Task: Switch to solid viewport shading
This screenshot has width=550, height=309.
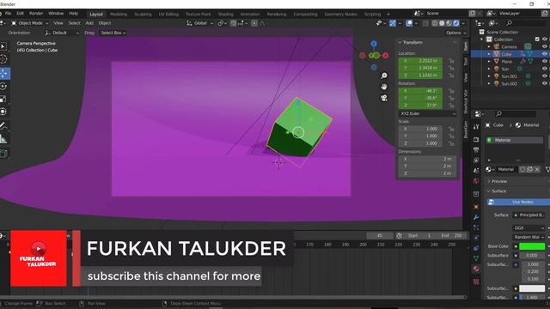Action: 442,23
